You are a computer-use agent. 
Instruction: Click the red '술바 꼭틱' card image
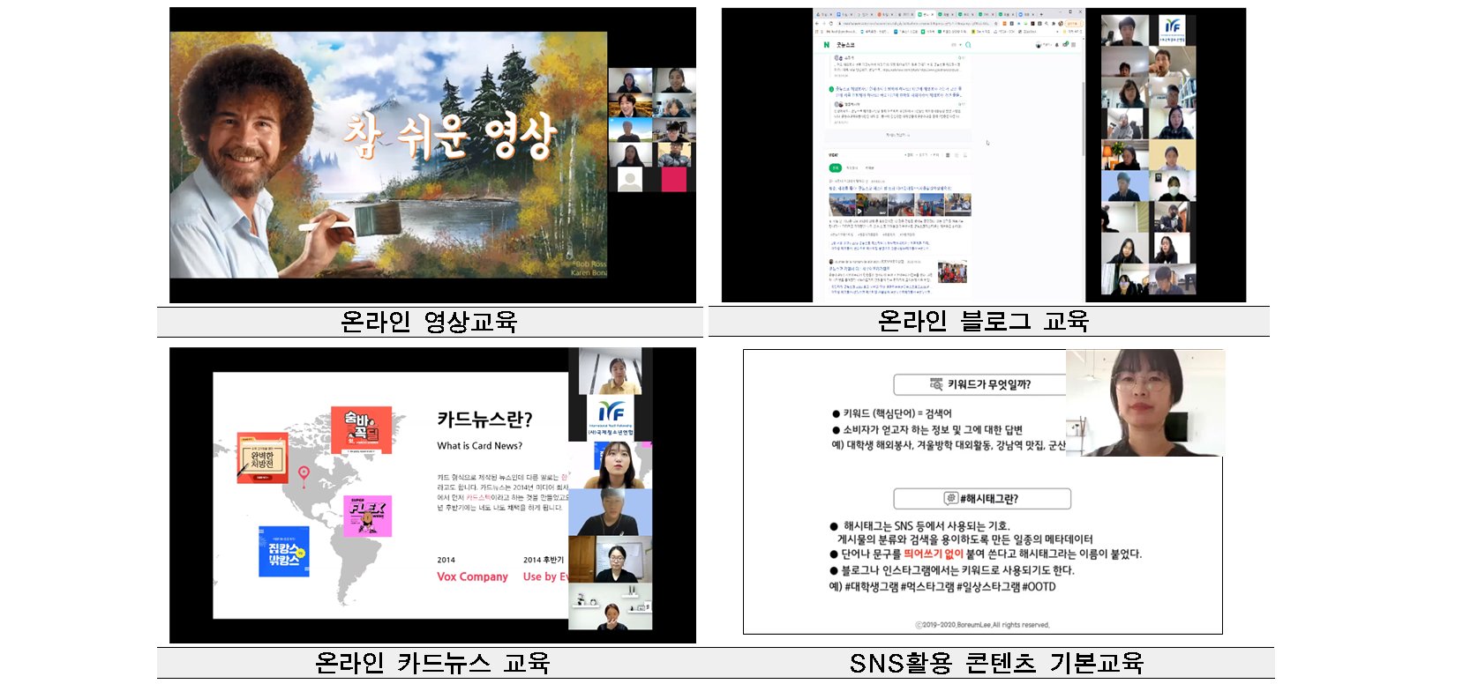[x=361, y=431]
